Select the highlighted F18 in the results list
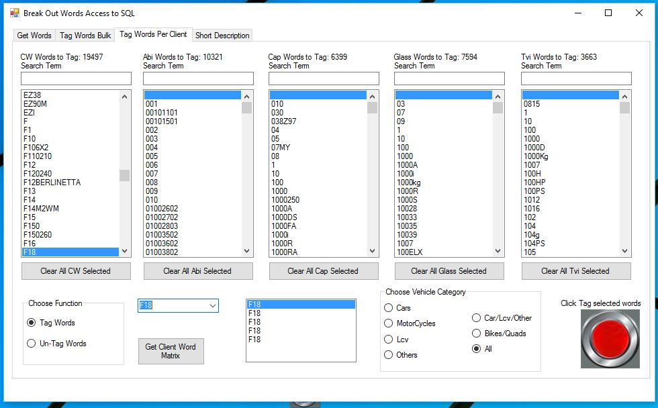 [301, 305]
